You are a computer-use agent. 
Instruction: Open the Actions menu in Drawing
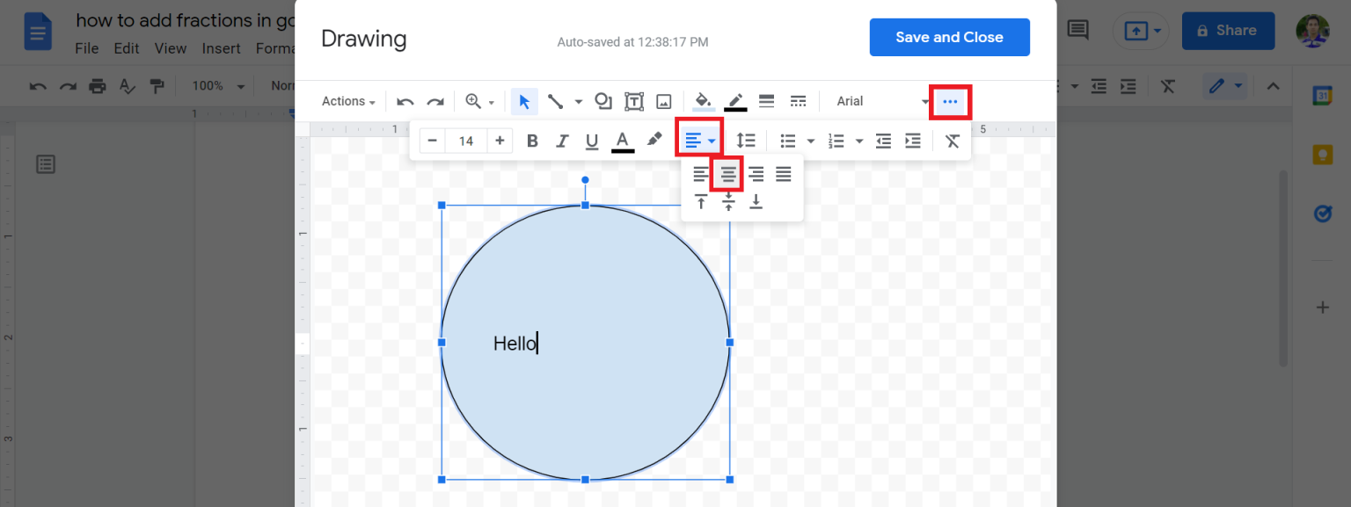(348, 101)
